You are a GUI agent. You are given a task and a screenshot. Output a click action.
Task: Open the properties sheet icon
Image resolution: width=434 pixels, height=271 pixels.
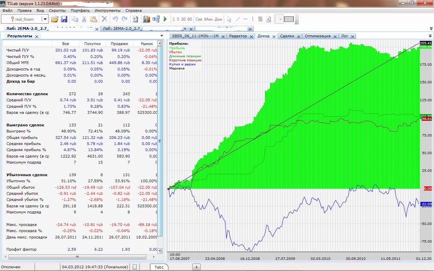tap(136, 19)
